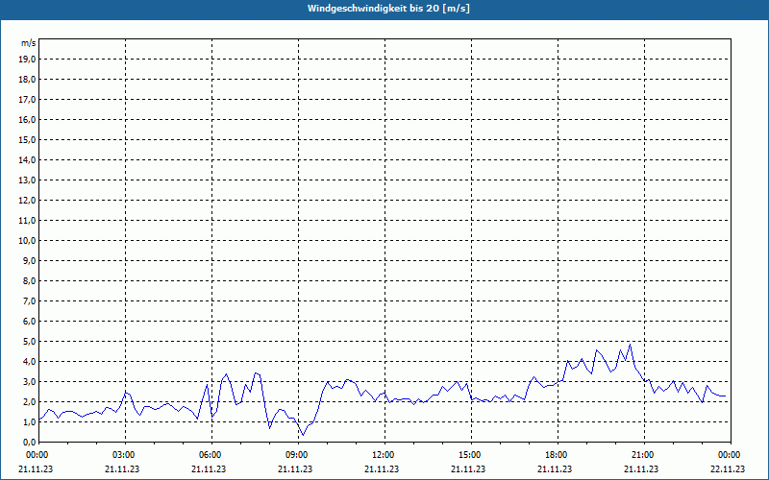Click the "15:00" time label on the x-axis

(471, 455)
